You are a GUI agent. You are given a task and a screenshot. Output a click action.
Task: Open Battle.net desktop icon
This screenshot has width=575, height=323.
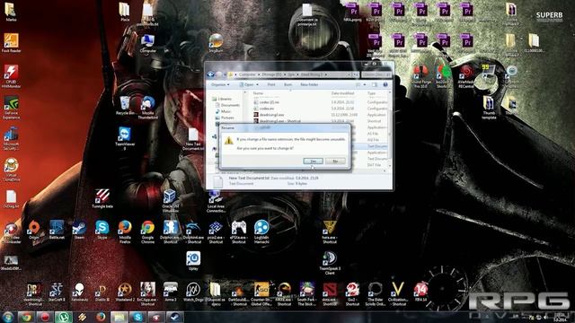coord(57,230)
